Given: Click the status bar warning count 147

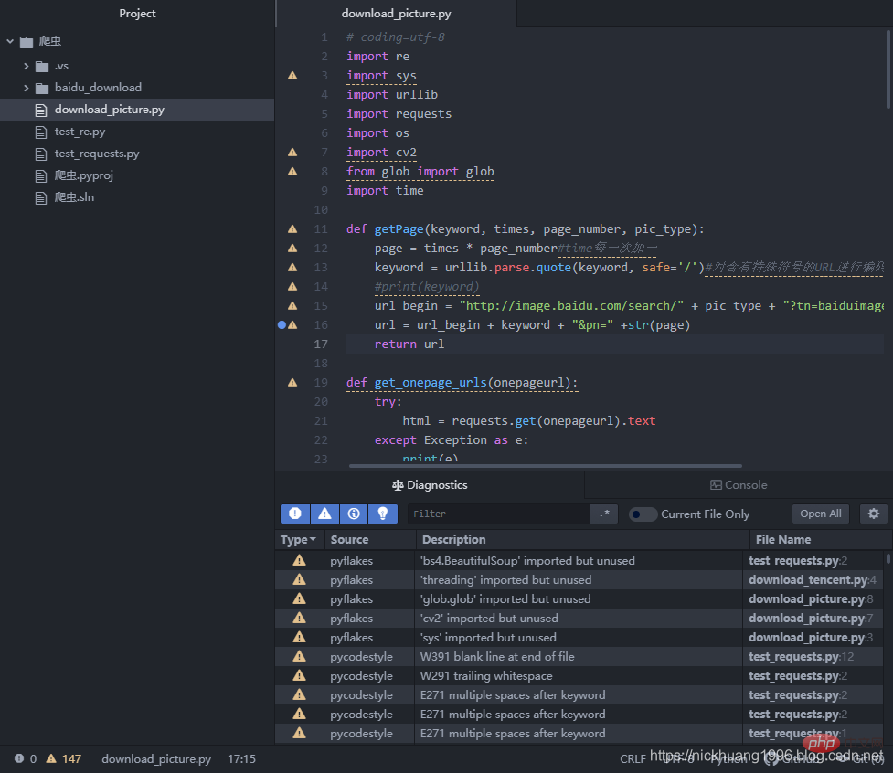Looking at the screenshot, I should tap(64, 758).
